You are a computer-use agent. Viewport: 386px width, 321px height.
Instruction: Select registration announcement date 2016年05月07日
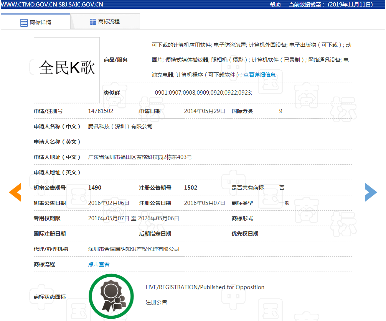(x=205, y=203)
